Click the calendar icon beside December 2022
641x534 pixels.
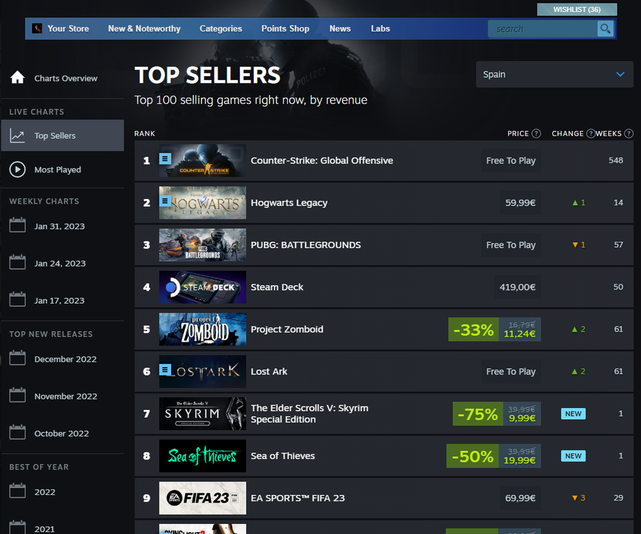[17, 358]
